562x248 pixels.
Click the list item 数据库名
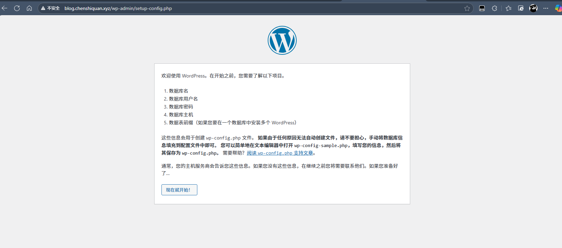click(x=178, y=91)
